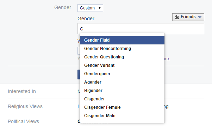Click the Political Views row label
212x128 pixels.
click(x=23, y=121)
